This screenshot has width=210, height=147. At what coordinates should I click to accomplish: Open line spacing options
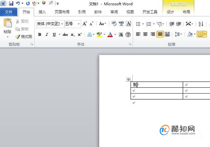[x=178, y=34]
